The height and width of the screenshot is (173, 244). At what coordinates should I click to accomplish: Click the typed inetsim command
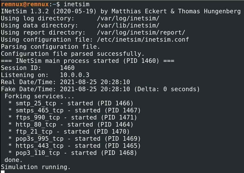coord(76,4)
